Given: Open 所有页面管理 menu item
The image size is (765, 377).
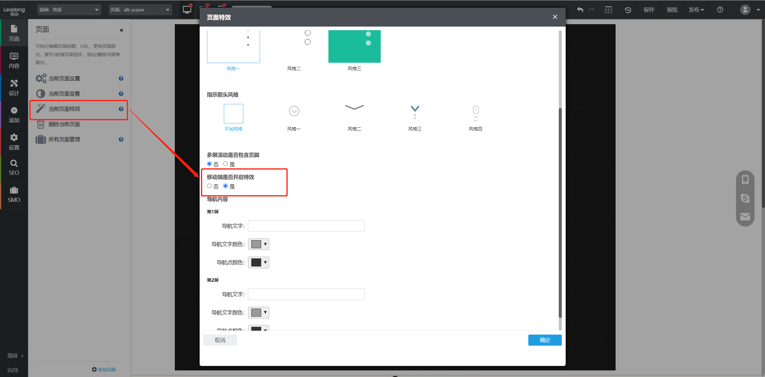Looking at the screenshot, I should 64,140.
